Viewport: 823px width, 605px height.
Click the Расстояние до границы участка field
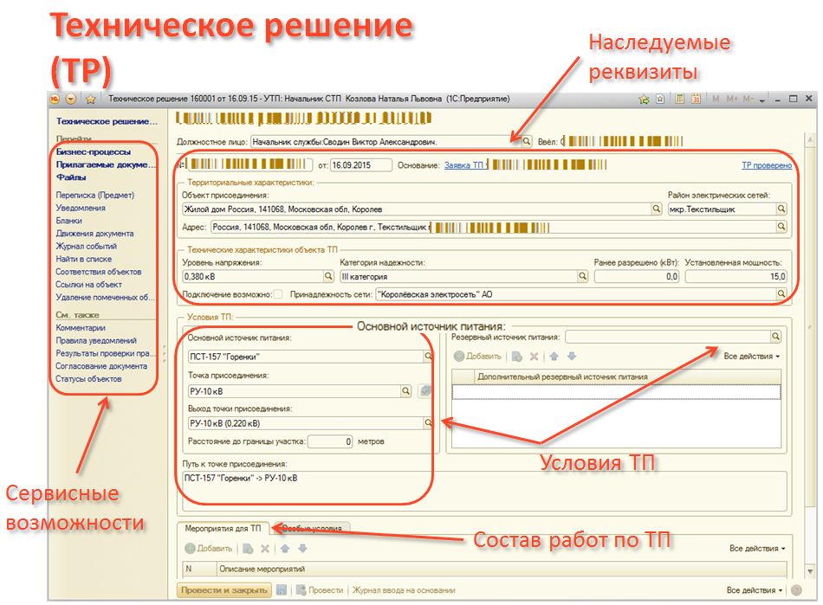[331, 441]
